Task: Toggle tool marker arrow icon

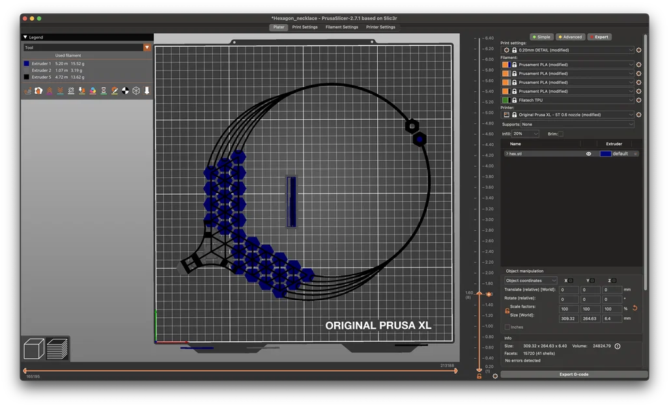Action: tap(147, 91)
